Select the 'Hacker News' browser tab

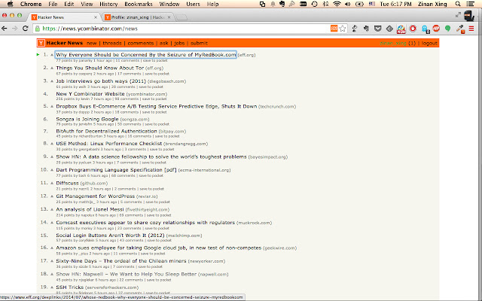(65, 17)
